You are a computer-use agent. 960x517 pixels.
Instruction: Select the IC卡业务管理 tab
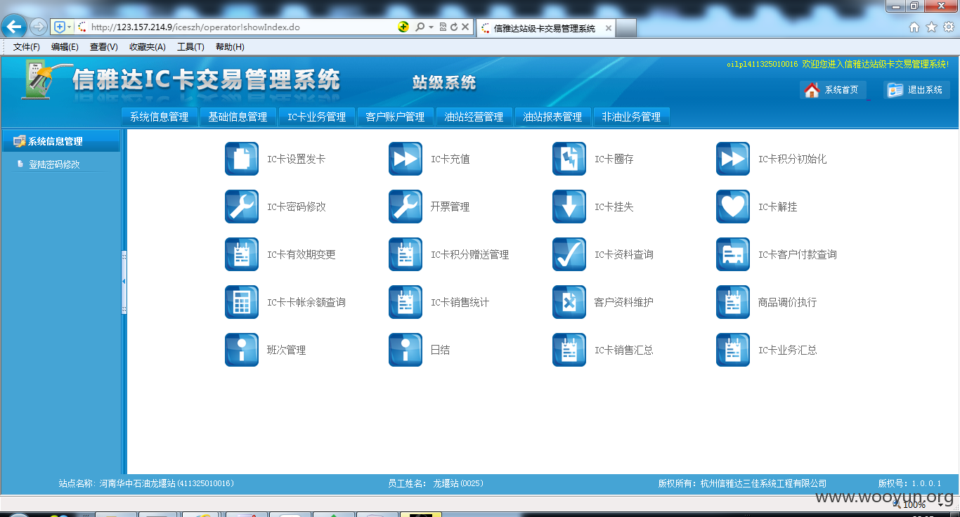tap(317, 117)
